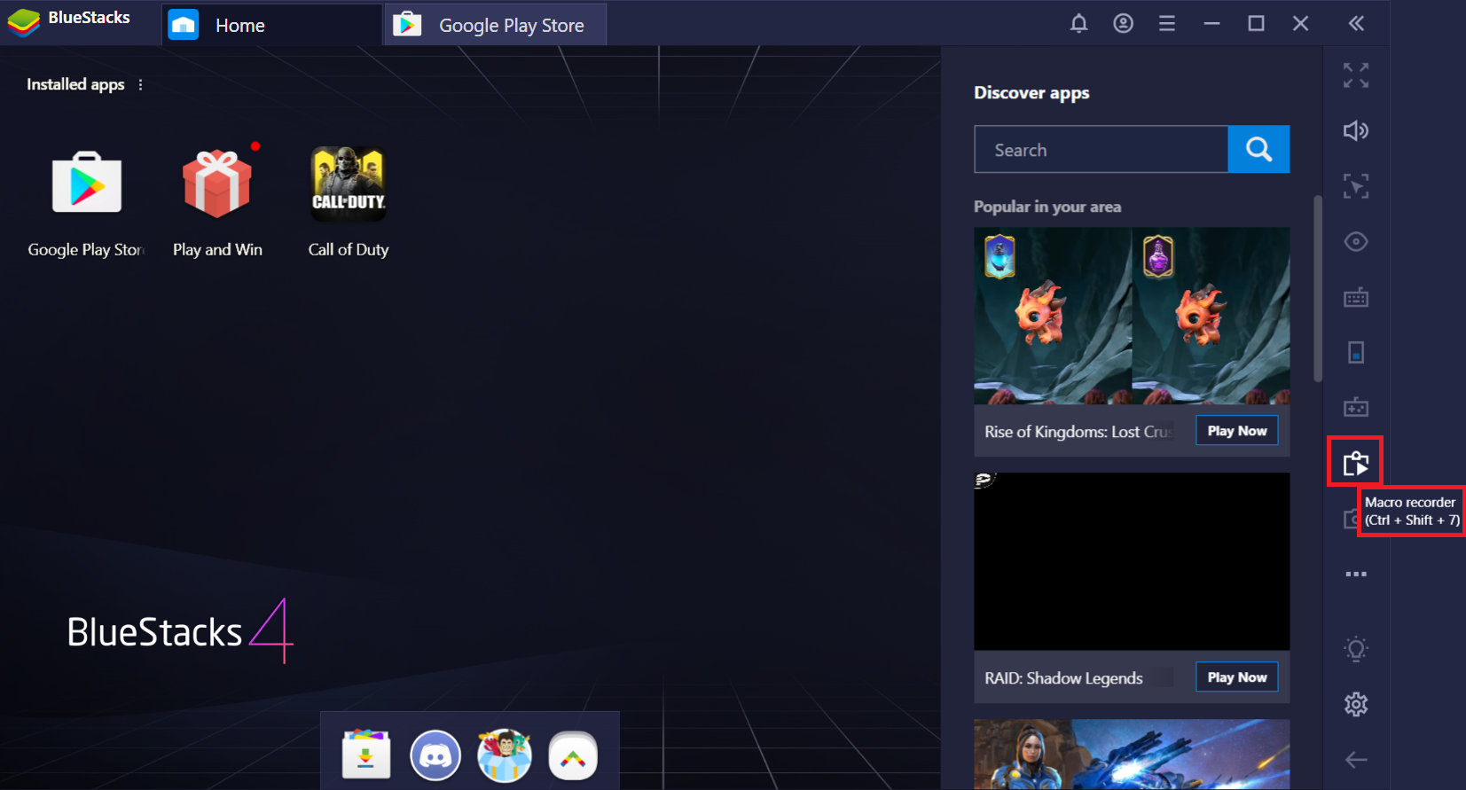
Task: Click the 'Rise of Kingdoms: Lost Crus' title
Action: [x=1078, y=432]
